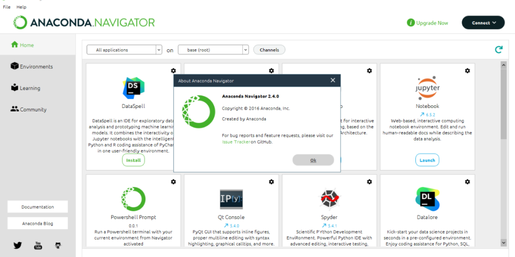Viewport: 515px width, 257px height.
Task: Open the base (root) environment dropdown
Action: [x=213, y=50]
